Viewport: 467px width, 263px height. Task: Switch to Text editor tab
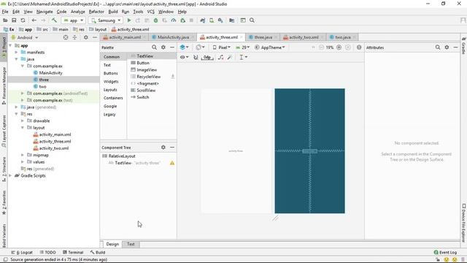[131, 244]
